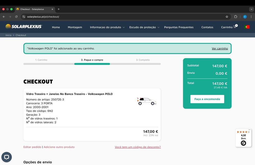Click the product price 147,00 €

150,131
